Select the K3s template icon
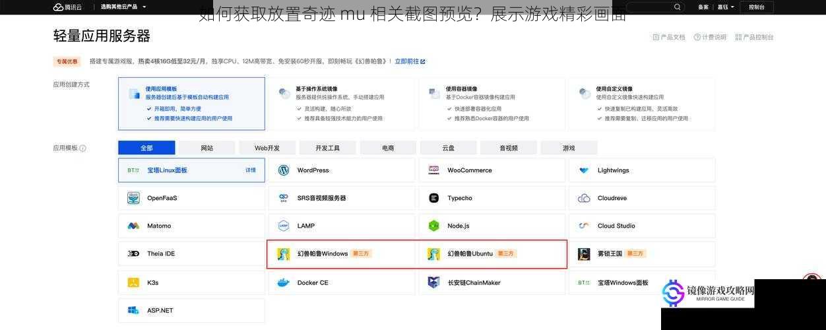826x330 pixels. [133, 282]
